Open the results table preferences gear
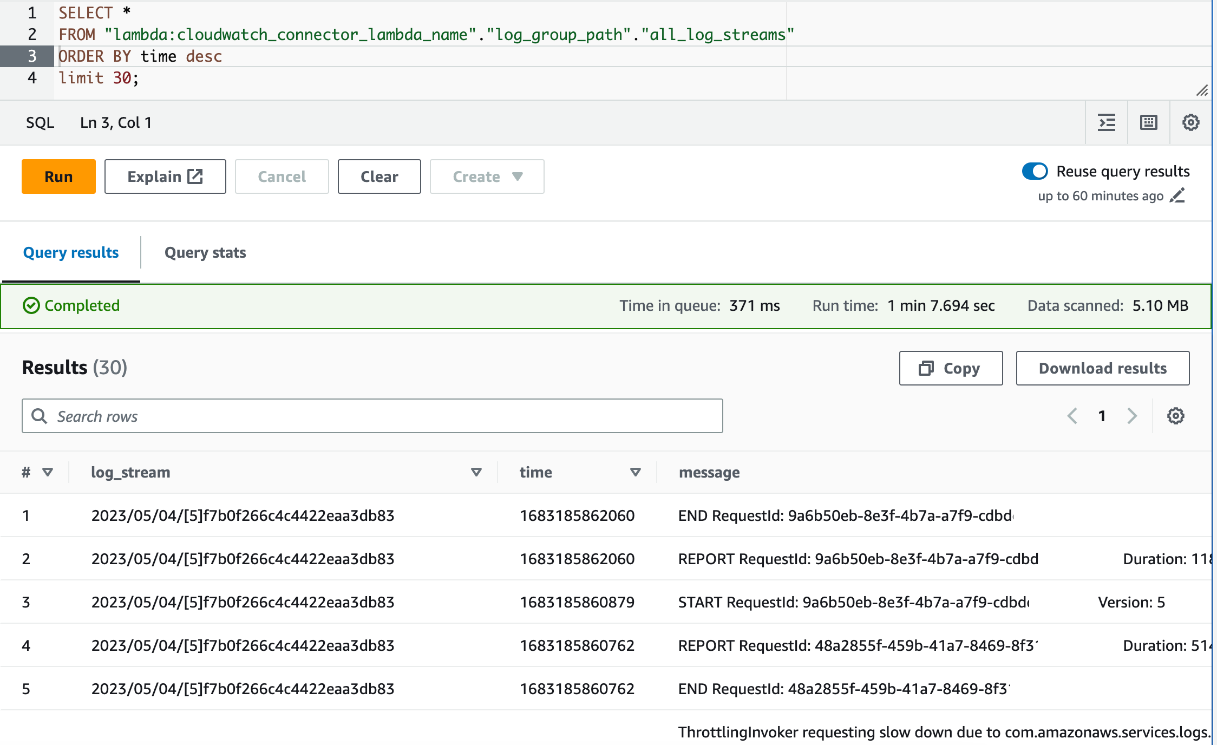Image resolution: width=1217 pixels, height=745 pixels. pyautogui.click(x=1175, y=416)
